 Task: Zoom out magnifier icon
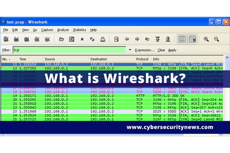point(217,39)
